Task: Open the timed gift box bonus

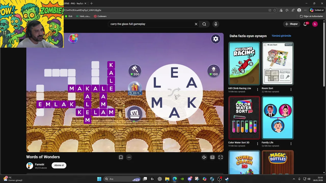Action: [134, 88]
